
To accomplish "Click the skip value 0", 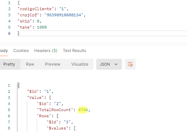I will click(x=38, y=21).
